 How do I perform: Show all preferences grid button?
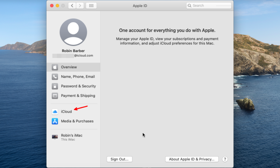(91, 6)
